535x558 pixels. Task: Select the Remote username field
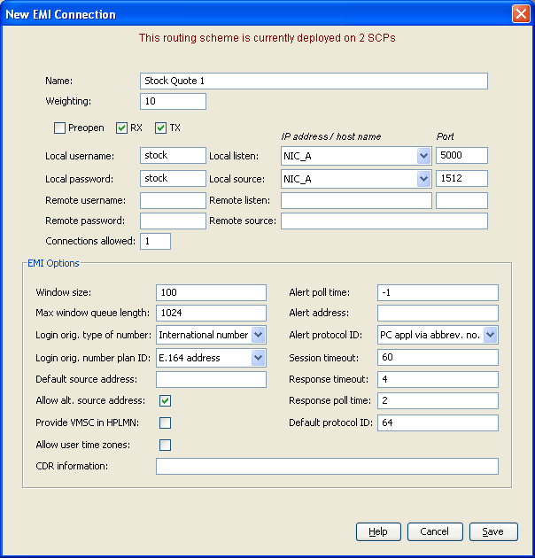173,201
